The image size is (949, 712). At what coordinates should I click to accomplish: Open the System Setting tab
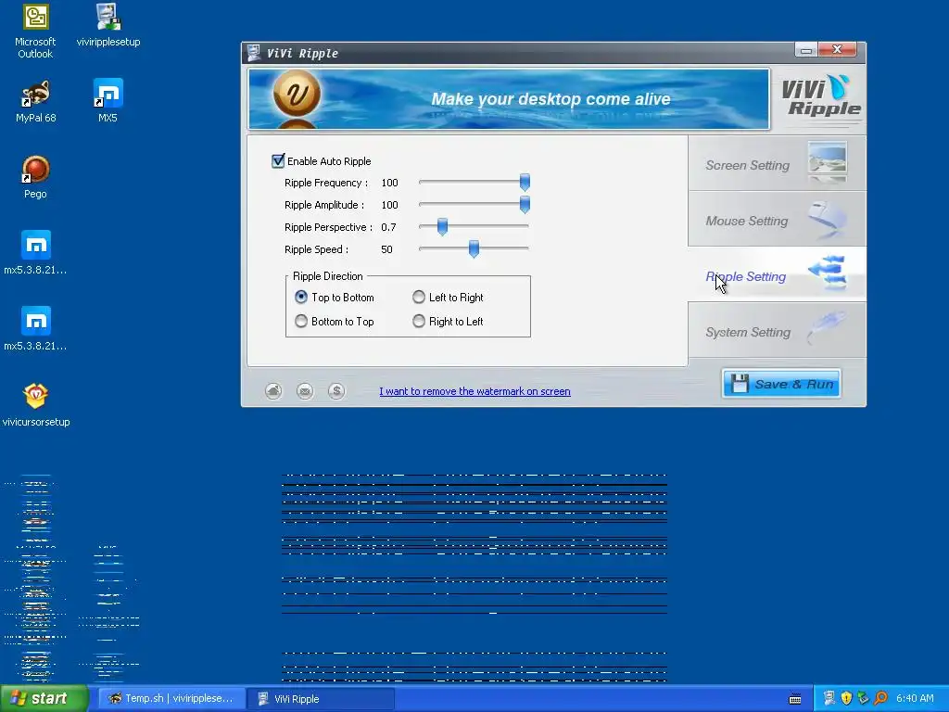pyautogui.click(x=778, y=331)
